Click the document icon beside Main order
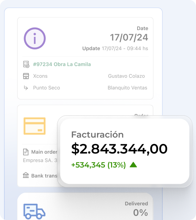196x220 pixels. point(26,152)
